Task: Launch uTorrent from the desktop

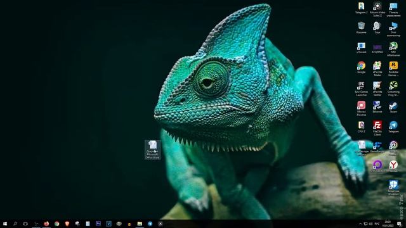Action: (x=361, y=48)
